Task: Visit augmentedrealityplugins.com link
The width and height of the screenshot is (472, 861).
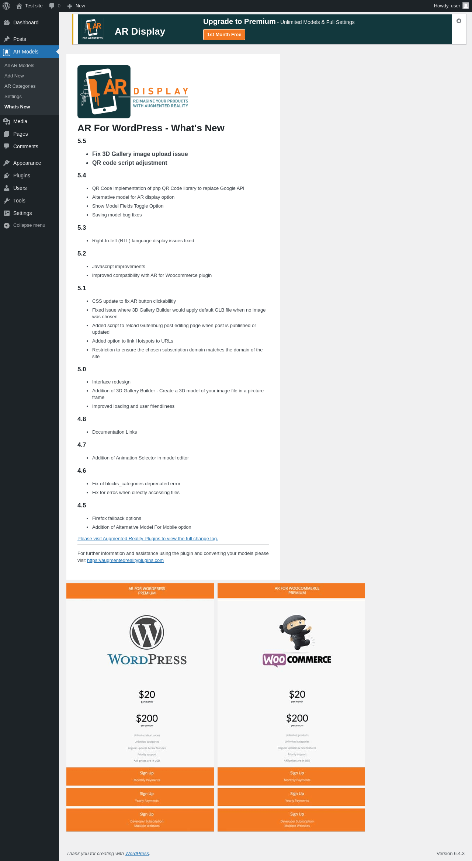Action: coord(125,560)
